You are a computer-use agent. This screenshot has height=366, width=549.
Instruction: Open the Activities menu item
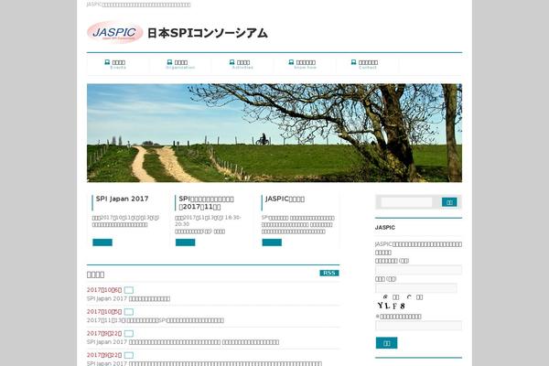242,64
